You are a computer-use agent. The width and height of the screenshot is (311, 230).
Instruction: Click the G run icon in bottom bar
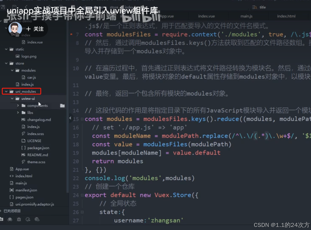pos(28,219)
